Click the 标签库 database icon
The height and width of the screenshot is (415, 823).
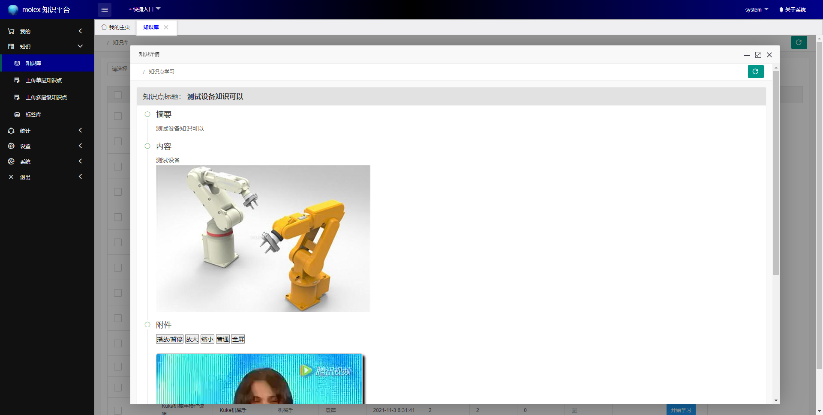(x=17, y=115)
